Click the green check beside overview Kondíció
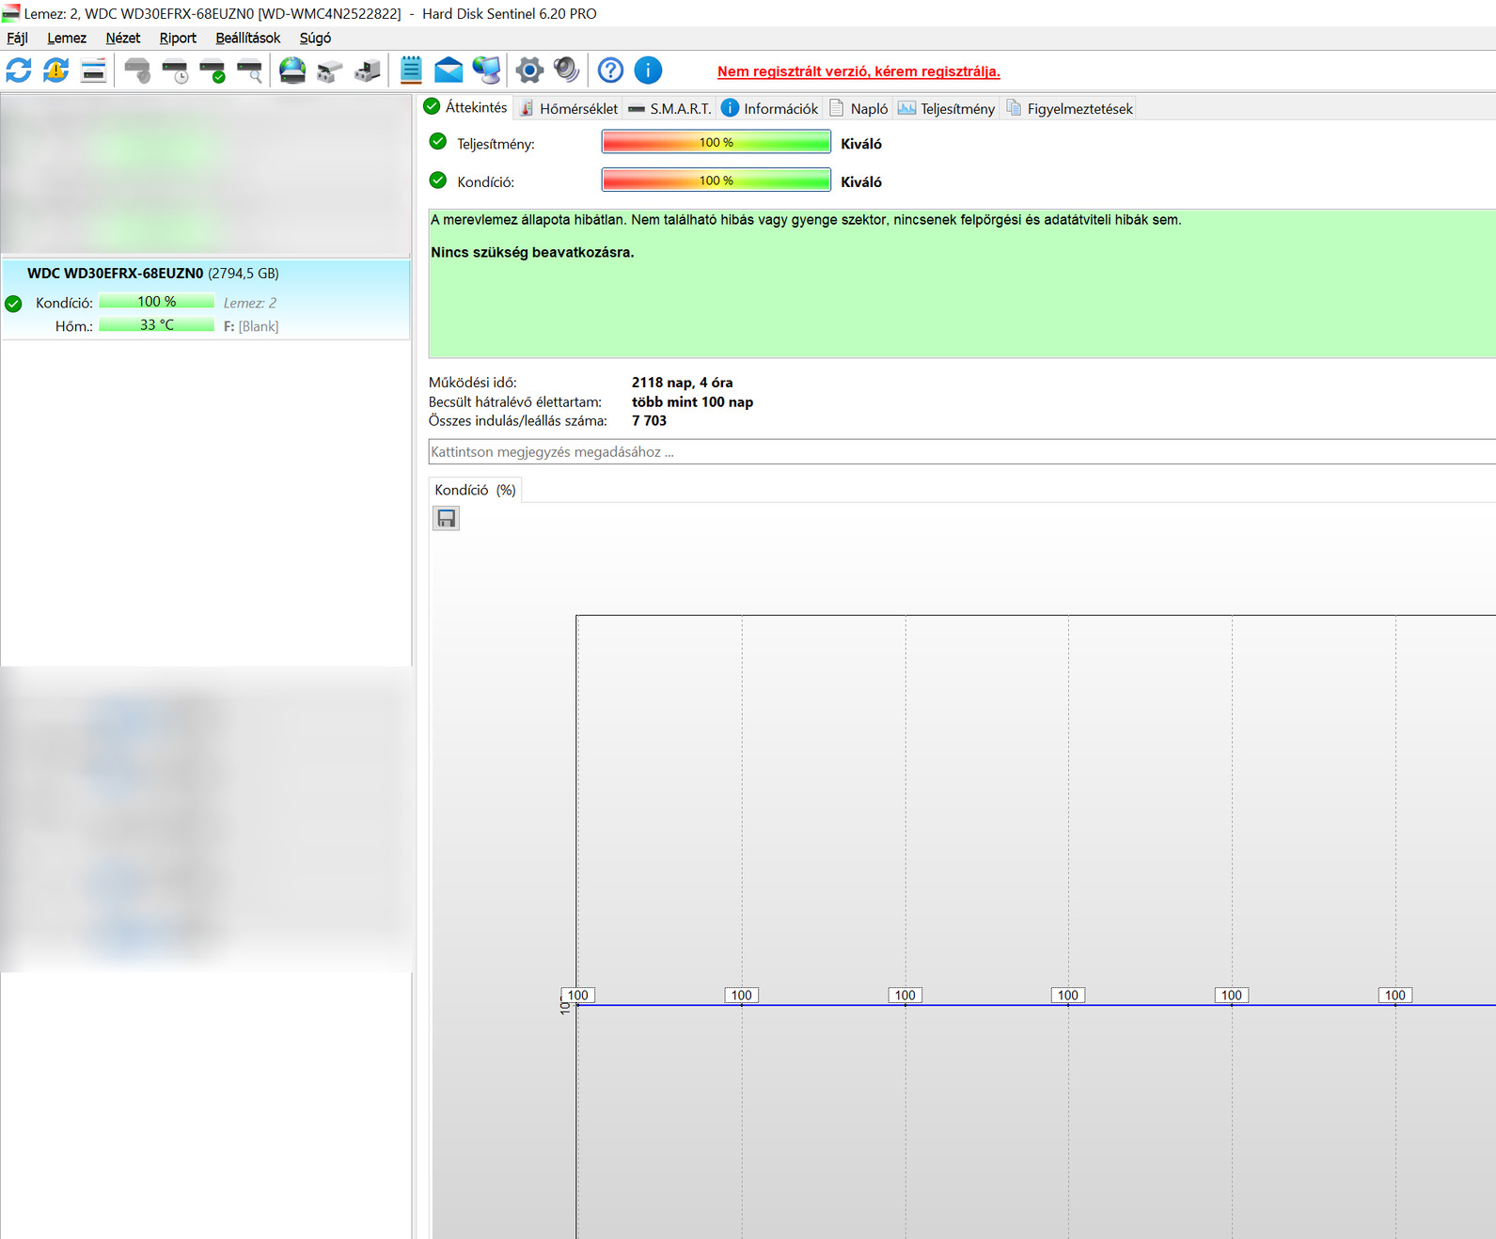The width and height of the screenshot is (1496, 1239). pyautogui.click(x=437, y=180)
